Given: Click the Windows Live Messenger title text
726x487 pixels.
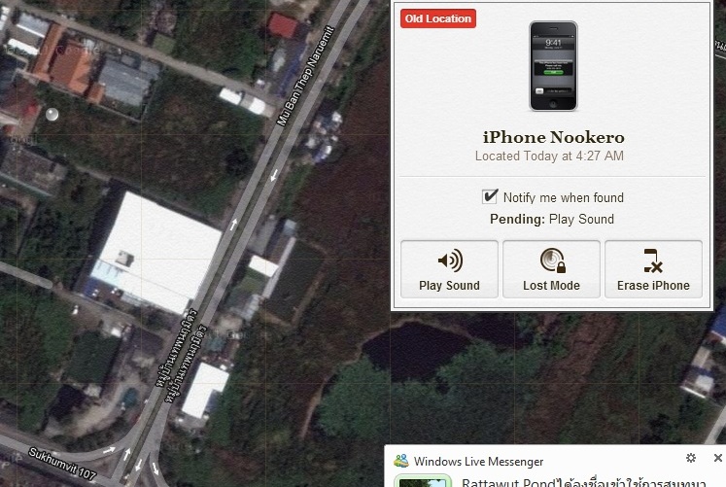Looking at the screenshot, I should coord(479,462).
